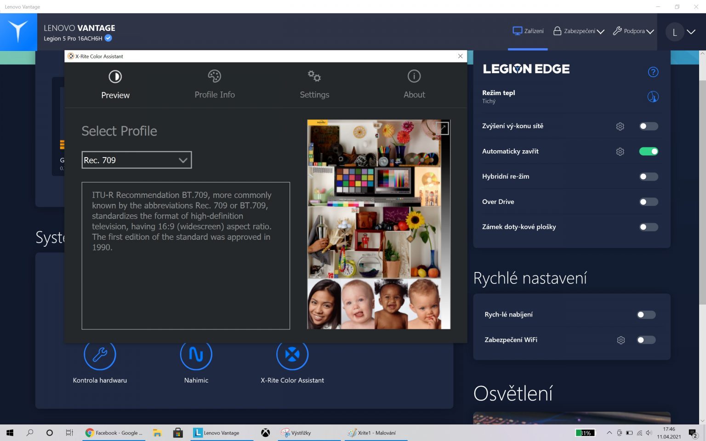Disable the Automaticky zavřít toggle

coord(649,152)
